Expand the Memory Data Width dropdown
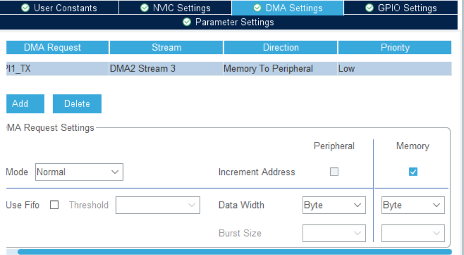 click(413, 205)
